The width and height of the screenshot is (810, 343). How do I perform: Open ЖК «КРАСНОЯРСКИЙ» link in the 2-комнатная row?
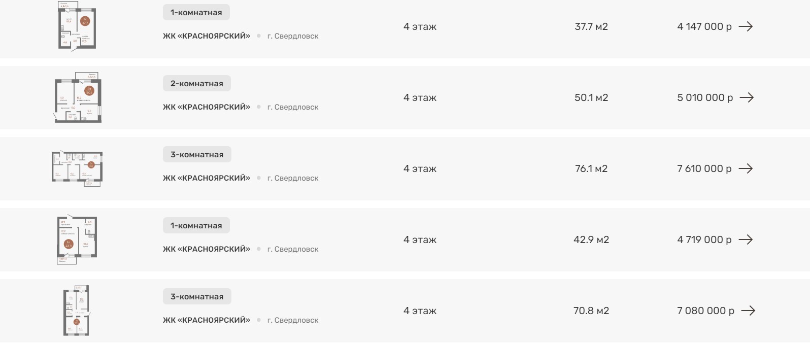click(207, 107)
